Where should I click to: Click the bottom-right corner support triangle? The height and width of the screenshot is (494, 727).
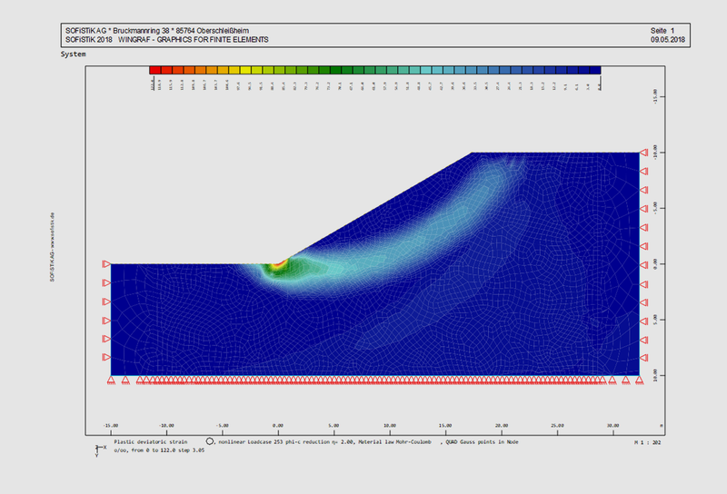point(638,380)
